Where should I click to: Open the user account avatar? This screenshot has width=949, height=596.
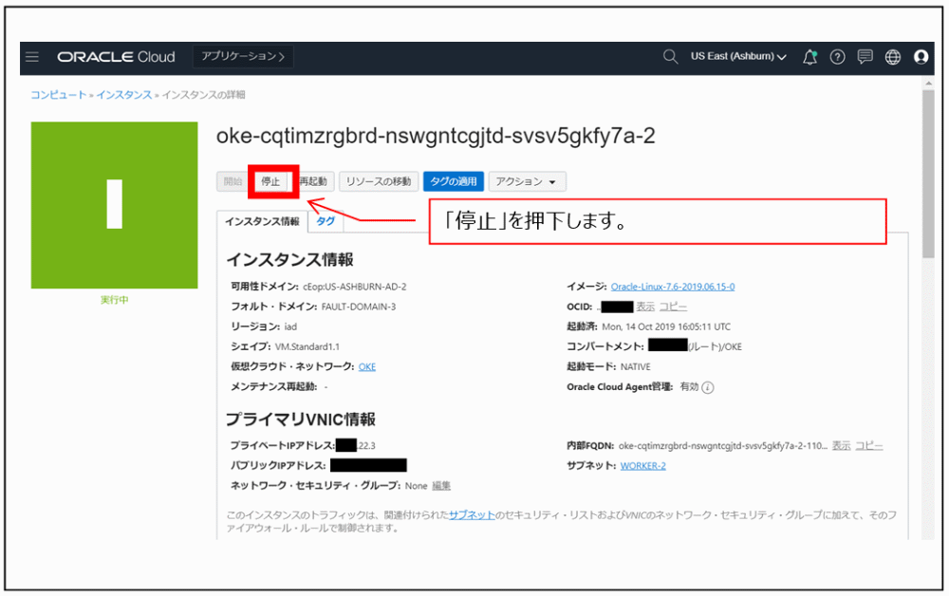tap(921, 57)
